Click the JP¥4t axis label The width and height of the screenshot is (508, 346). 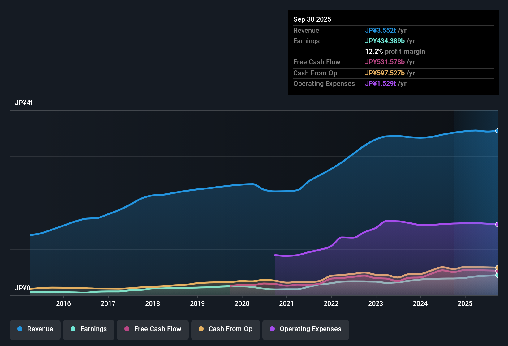(x=24, y=103)
